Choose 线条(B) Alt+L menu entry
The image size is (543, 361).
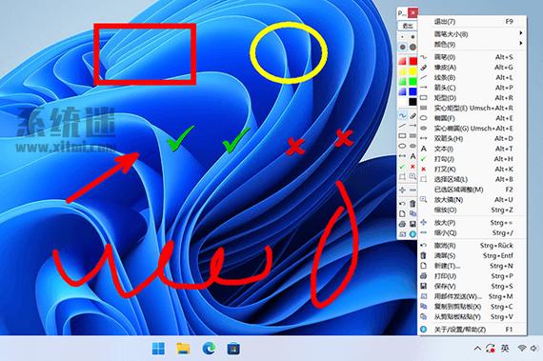(473, 77)
